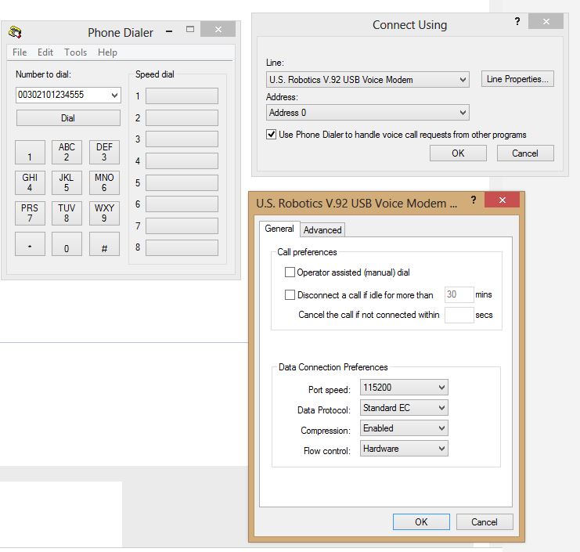Maximize the Phone Dialer window
Screen dimensions: 580x552
(190, 29)
